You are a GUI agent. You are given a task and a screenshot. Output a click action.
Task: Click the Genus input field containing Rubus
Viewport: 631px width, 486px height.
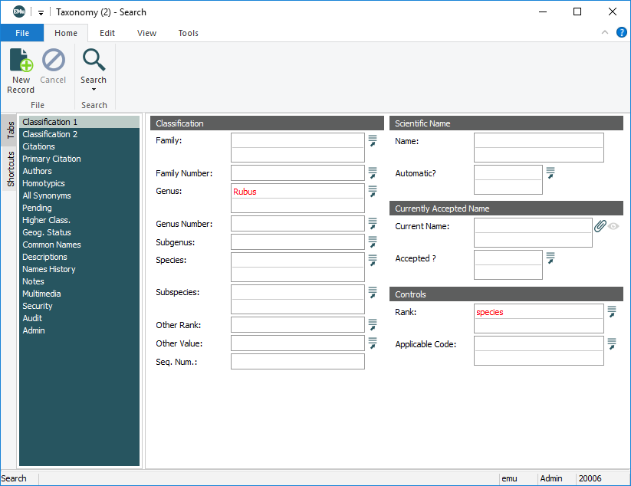point(297,192)
